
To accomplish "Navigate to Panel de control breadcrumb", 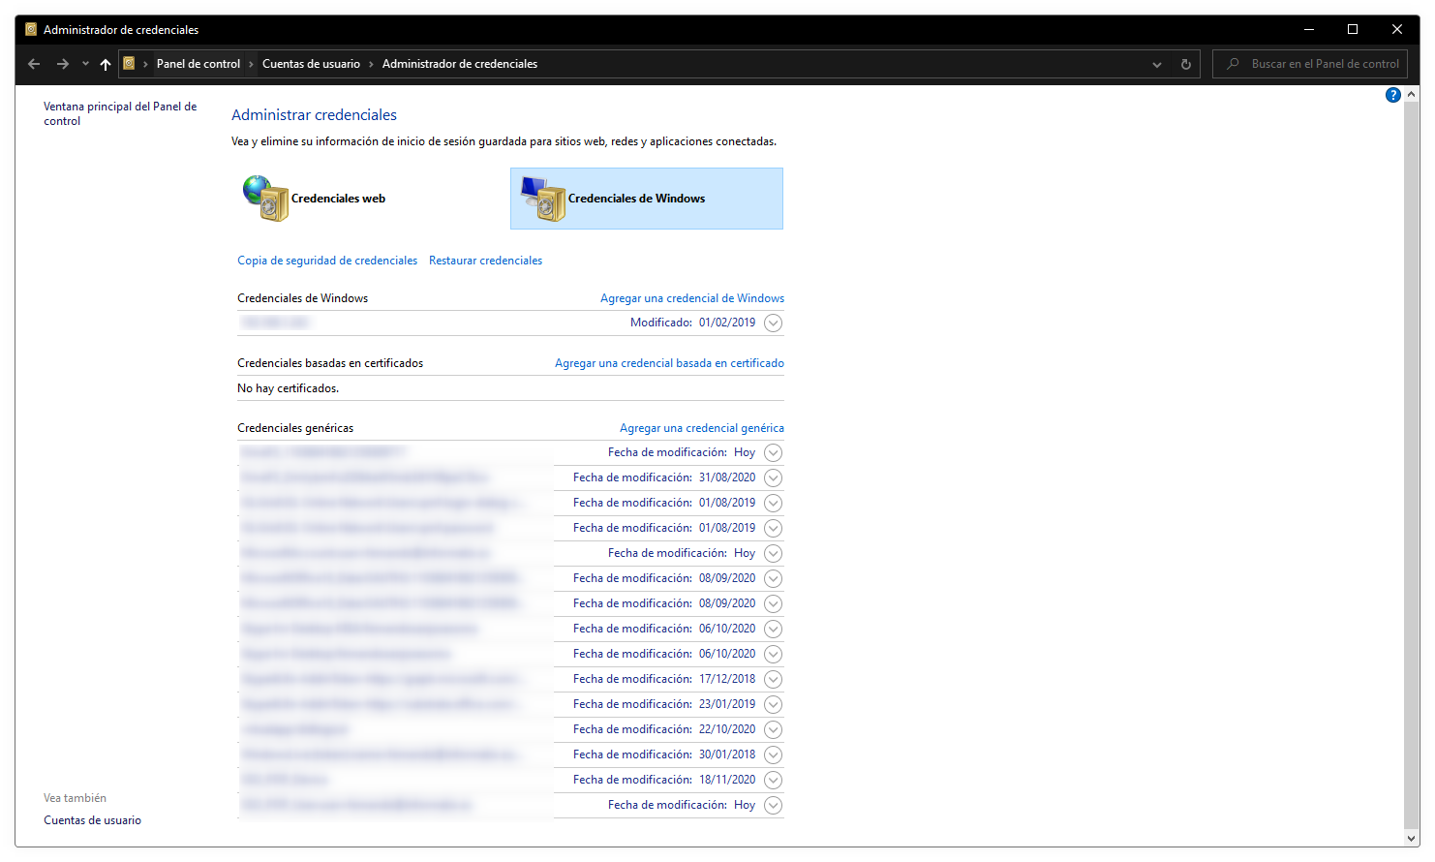I will (198, 63).
